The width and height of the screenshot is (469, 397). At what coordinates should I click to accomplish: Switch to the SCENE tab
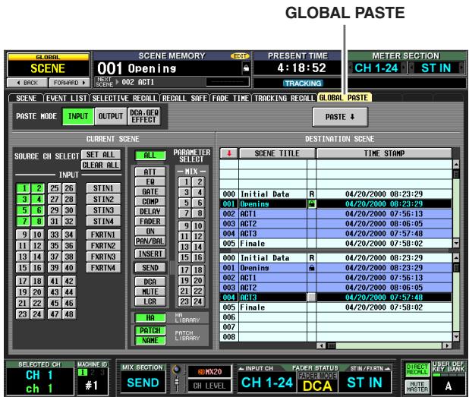pos(26,98)
